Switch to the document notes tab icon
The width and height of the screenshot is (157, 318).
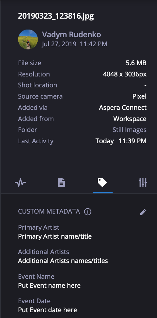click(x=61, y=182)
